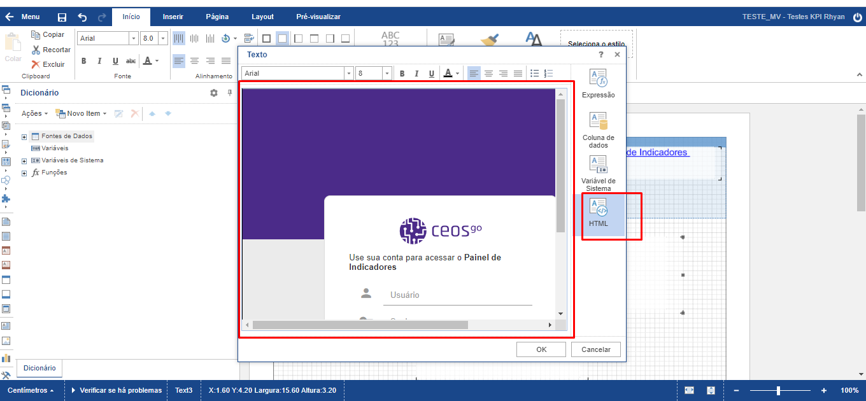This screenshot has height=401, width=866.
Task: Click zoom out minus button in status bar
Action: 736,390
